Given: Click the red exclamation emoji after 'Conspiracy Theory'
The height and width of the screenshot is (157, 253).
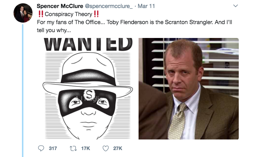Looking at the screenshot, I should (96, 14).
